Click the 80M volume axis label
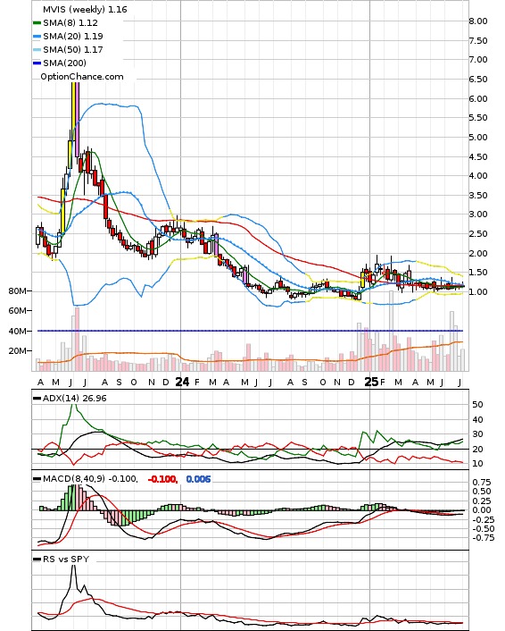This screenshot has width=505, height=631. pyautogui.click(x=18, y=291)
